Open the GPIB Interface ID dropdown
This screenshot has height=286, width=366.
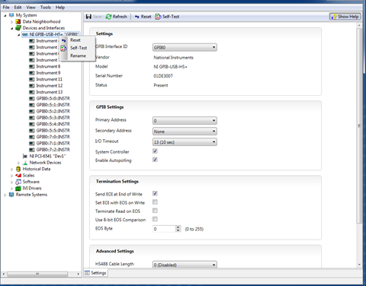185,47
